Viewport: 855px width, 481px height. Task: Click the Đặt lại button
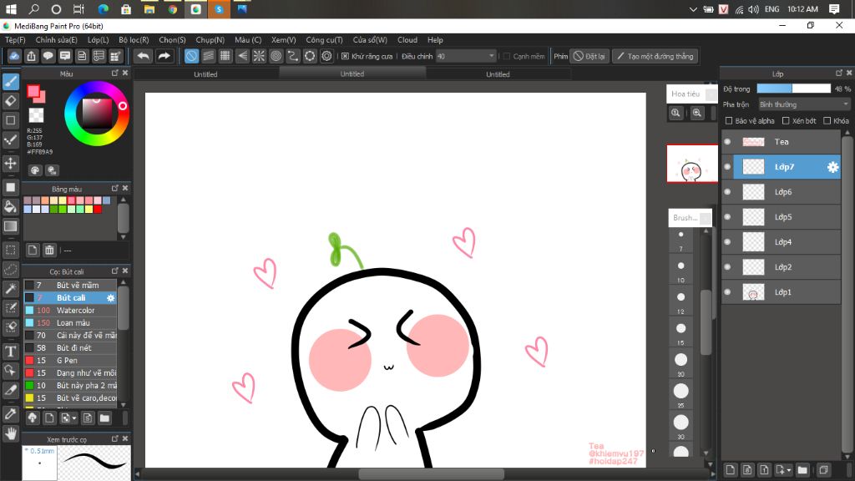589,56
